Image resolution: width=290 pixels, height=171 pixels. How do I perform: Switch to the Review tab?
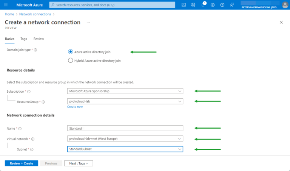[x=39, y=39]
